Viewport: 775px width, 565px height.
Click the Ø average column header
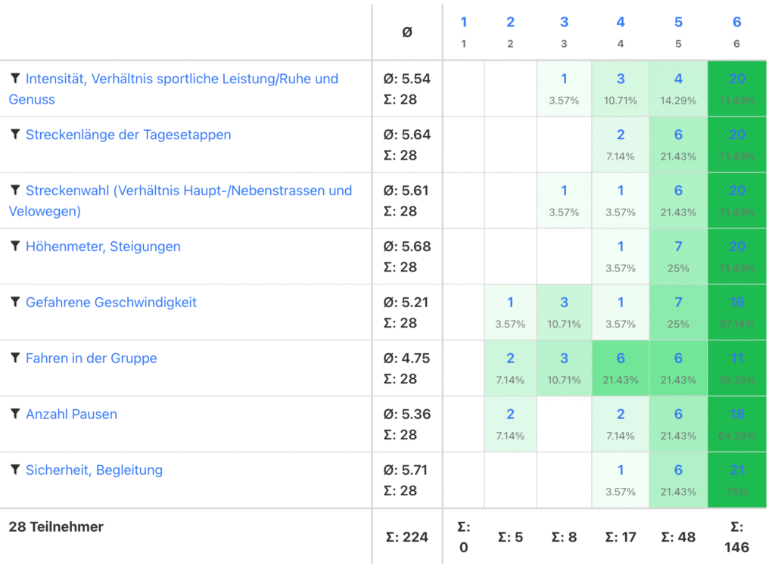click(407, 32)
